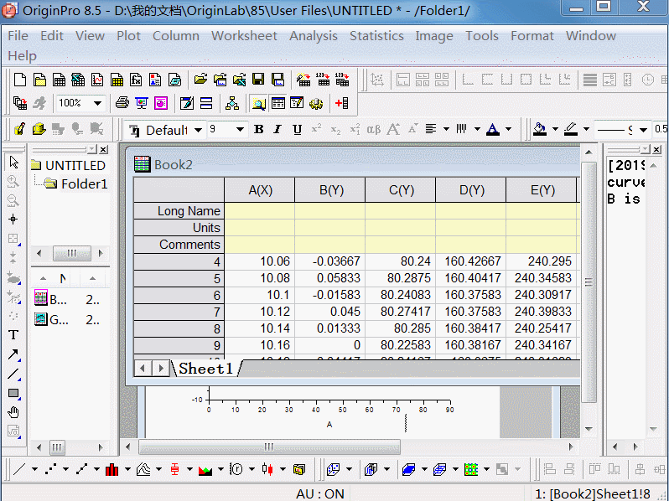Click the column bar plot icon
669x501 pixels.
tap(111, 469)
